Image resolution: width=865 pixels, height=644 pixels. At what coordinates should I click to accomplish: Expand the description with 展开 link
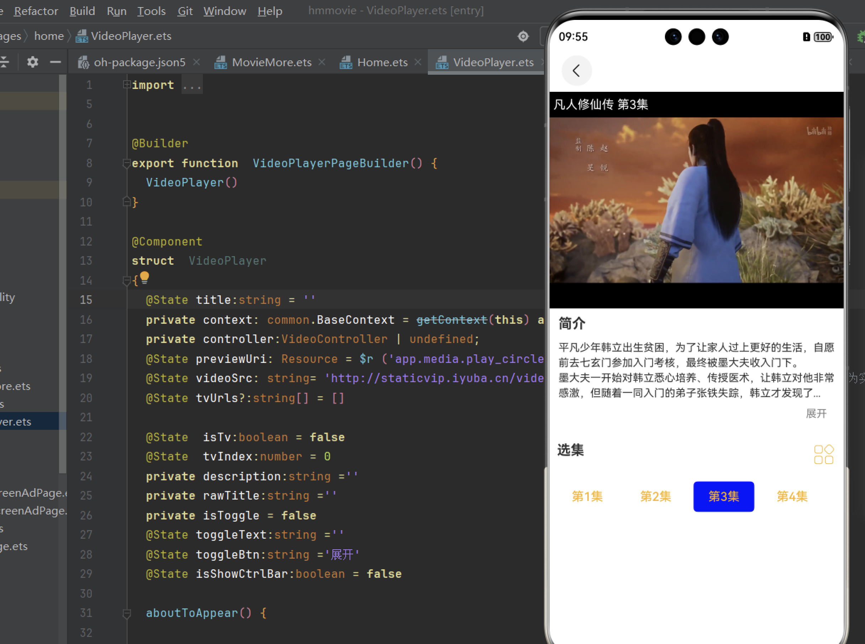816,413
